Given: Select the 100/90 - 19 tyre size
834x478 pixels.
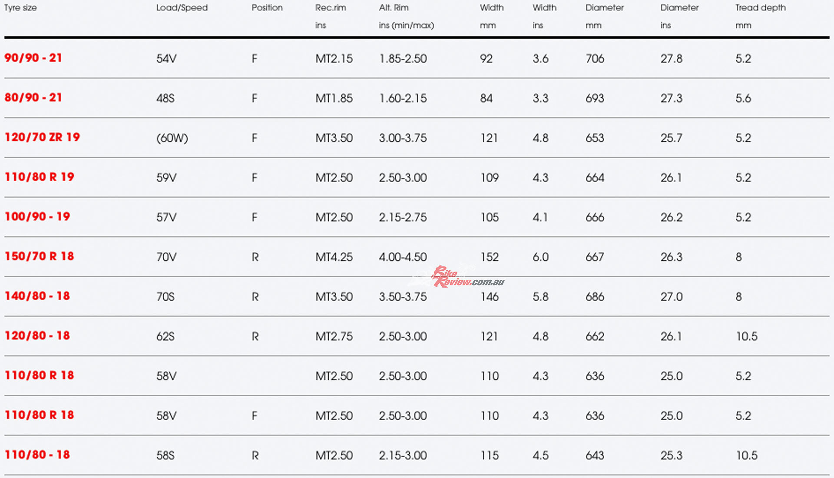Looking at the screenshot, I should click(37, 216).
